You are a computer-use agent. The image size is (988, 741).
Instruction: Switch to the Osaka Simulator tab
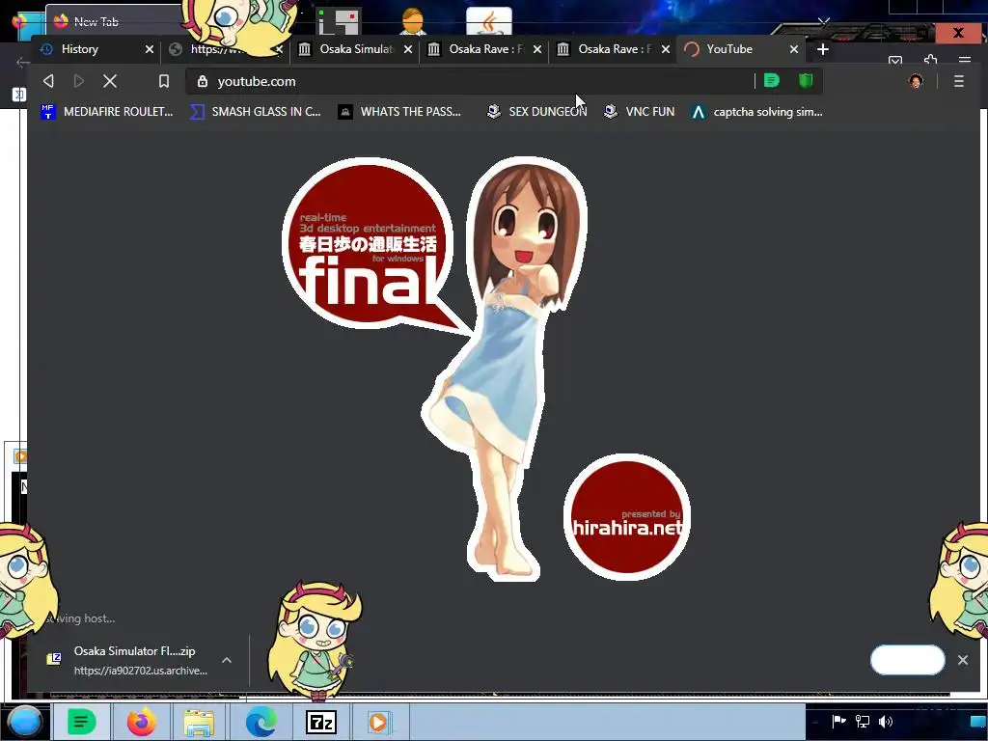[x=356, y=49]
